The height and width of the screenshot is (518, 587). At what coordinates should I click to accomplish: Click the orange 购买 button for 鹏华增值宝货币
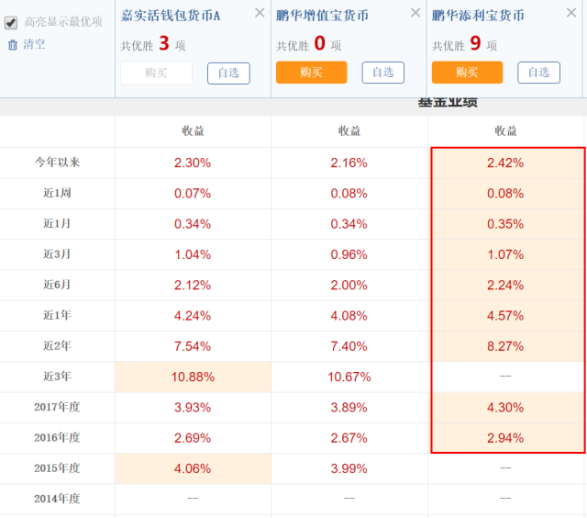312,73
